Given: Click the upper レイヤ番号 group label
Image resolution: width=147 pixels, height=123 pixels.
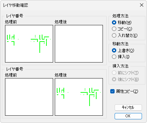Looking at the screenshot, I should pyautogui.click(x=14, y=16).
